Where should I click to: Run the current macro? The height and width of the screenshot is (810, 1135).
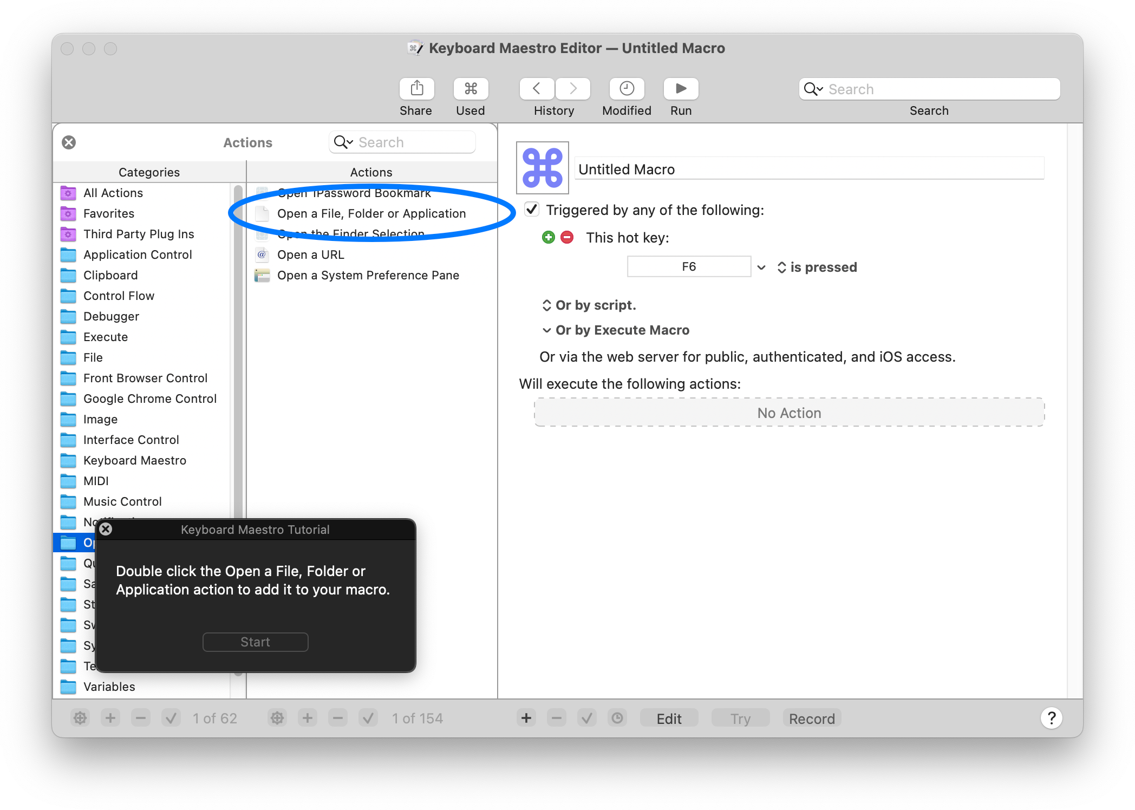point(681,89)
